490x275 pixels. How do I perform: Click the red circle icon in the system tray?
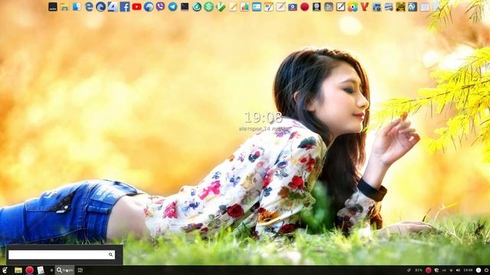(429, 270)
